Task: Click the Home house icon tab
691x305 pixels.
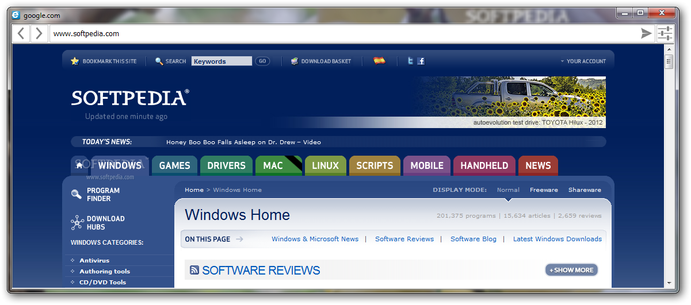Action: click(79, 165)
